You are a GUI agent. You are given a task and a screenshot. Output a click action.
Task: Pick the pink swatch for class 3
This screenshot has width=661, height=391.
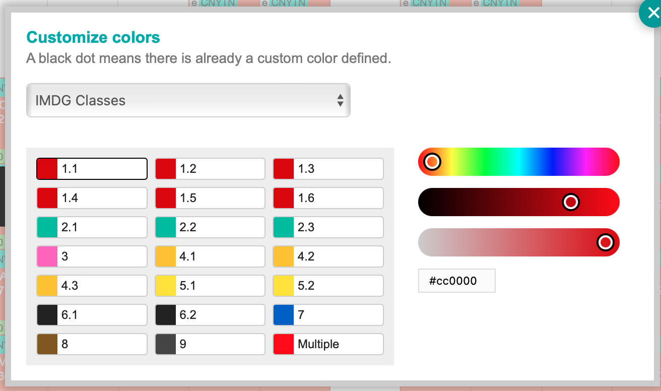(47, 256)
